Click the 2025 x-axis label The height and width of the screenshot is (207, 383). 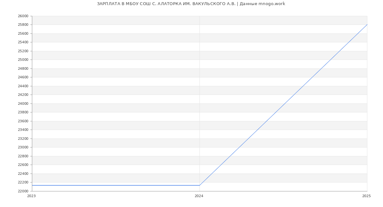366,196
